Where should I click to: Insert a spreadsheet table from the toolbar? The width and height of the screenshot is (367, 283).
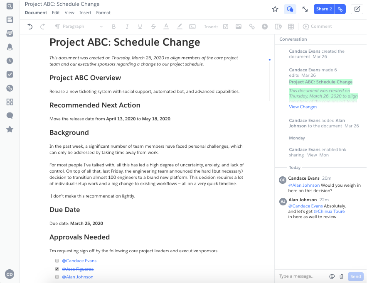(291, 27)
